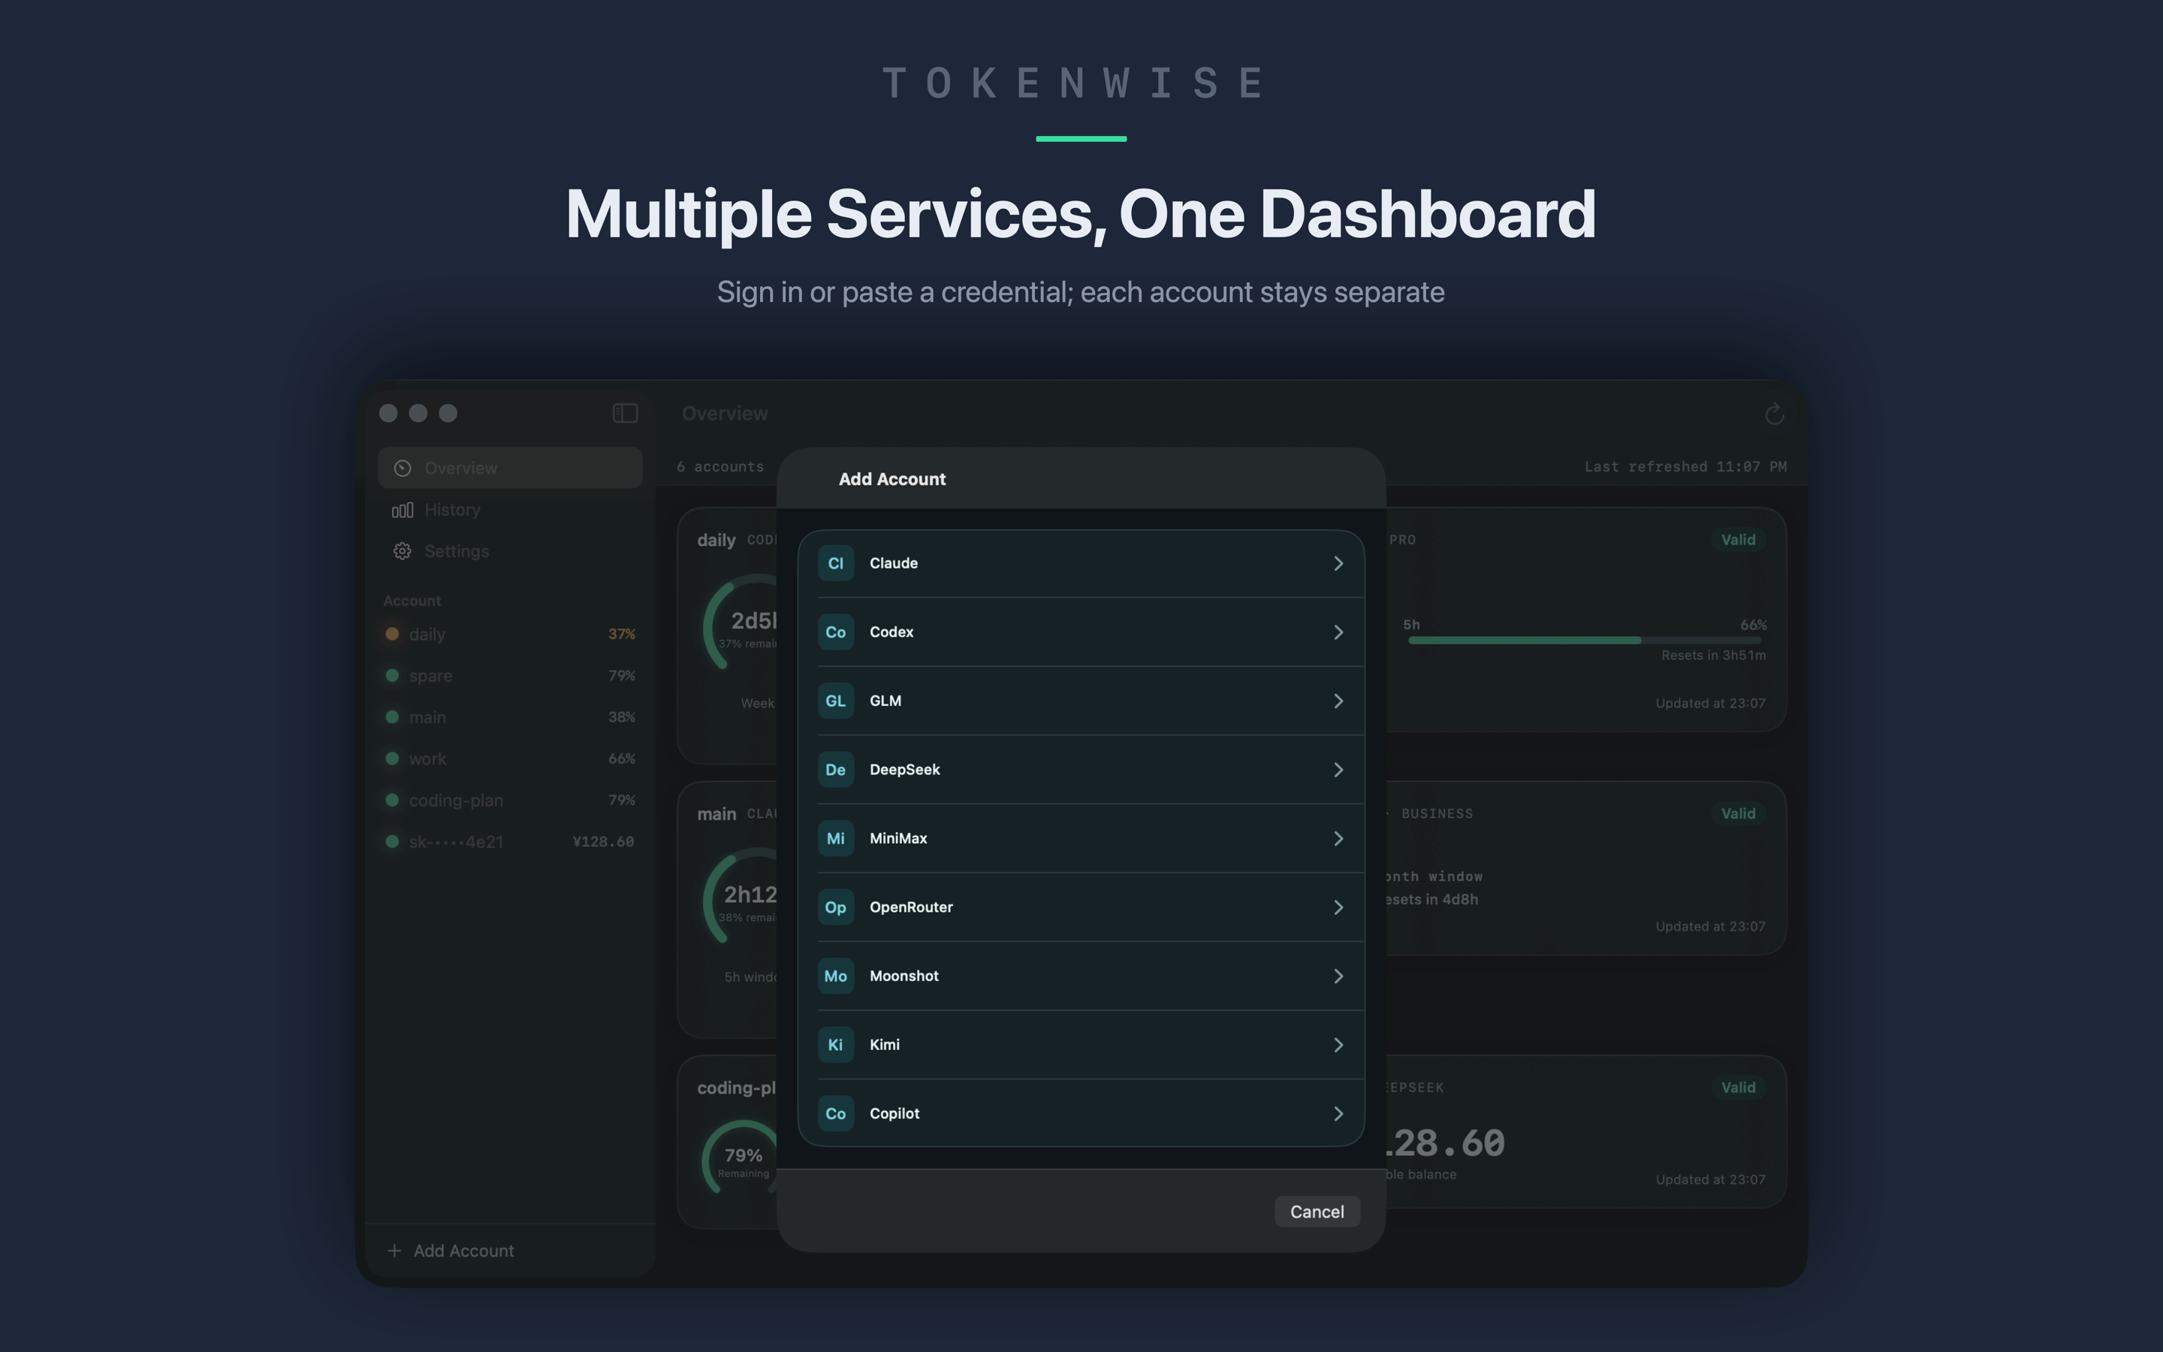Expand the GLM row chevron
Viewport: 2163px width, 1352px height.
[1338, 701]
